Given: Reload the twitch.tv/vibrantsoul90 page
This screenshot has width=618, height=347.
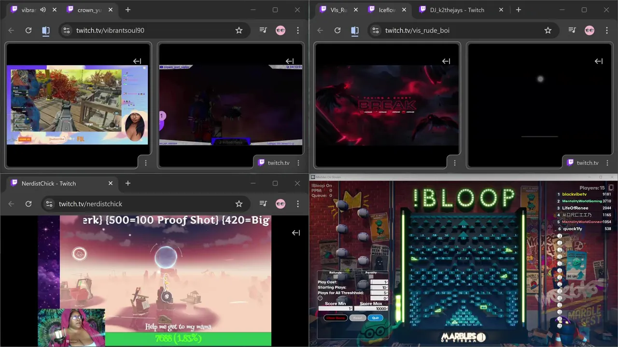Looking at the screenshot, I should click(28, 30).
